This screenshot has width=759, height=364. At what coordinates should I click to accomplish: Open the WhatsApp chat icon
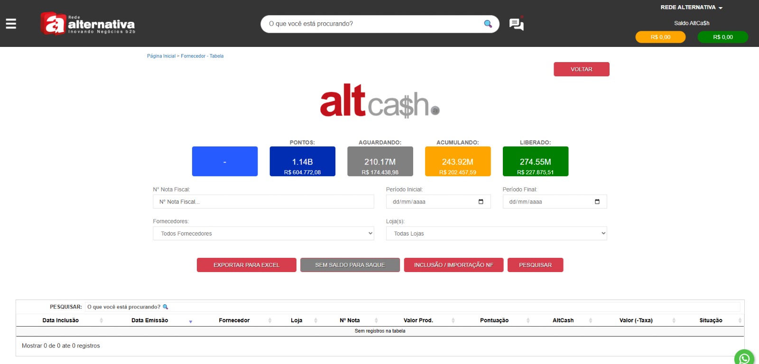(745, 358)
